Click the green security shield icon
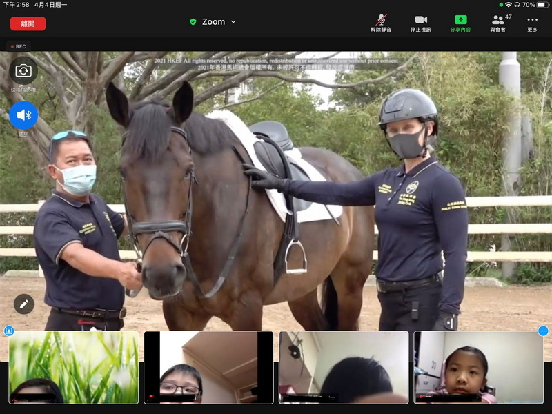 [x=193, y=22]
